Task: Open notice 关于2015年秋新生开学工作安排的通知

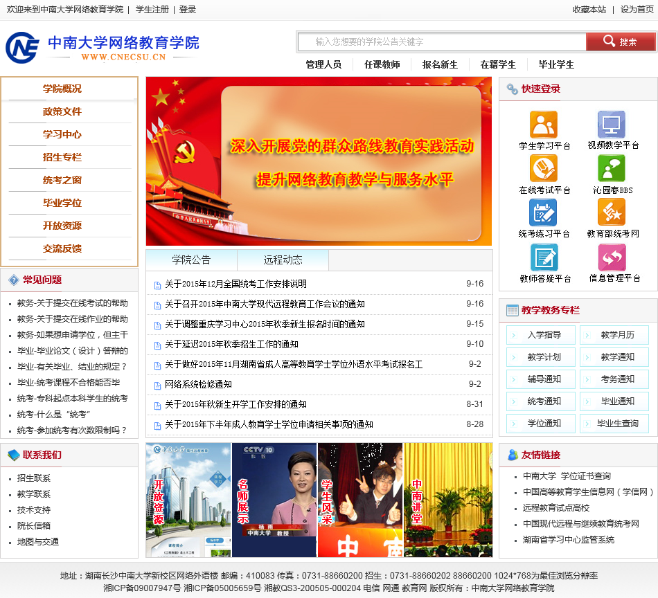Action: [235, 405]
